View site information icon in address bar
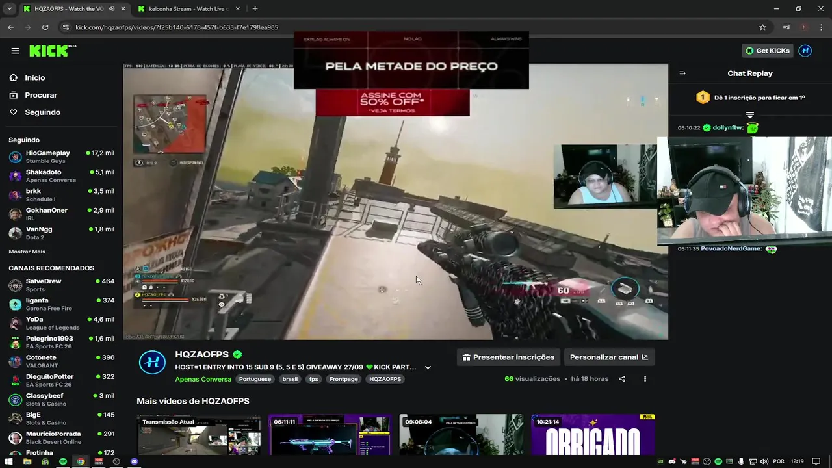 (65, 27)
